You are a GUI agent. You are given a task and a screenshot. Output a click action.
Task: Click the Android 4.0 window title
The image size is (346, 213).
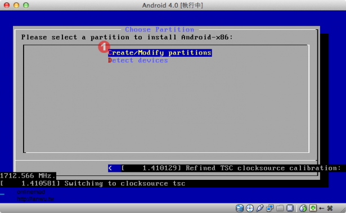172,5
